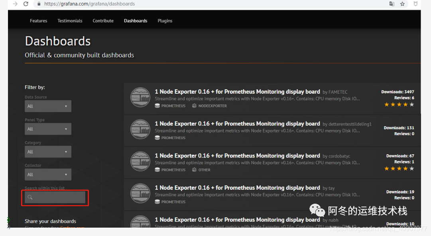The image size is (431, 236).
Task: Click star rating in cordobatyc row
Action: 399,168
